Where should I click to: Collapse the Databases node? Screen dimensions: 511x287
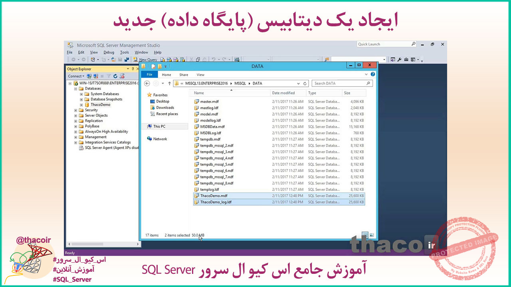click(x=75, y=88)
